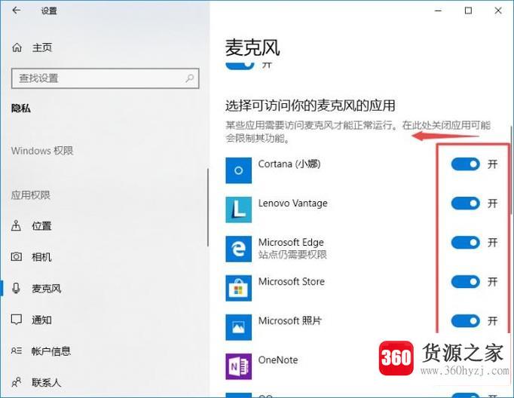Click the 选择可访问你的麦克风的应用 heading

pos(310,106)
